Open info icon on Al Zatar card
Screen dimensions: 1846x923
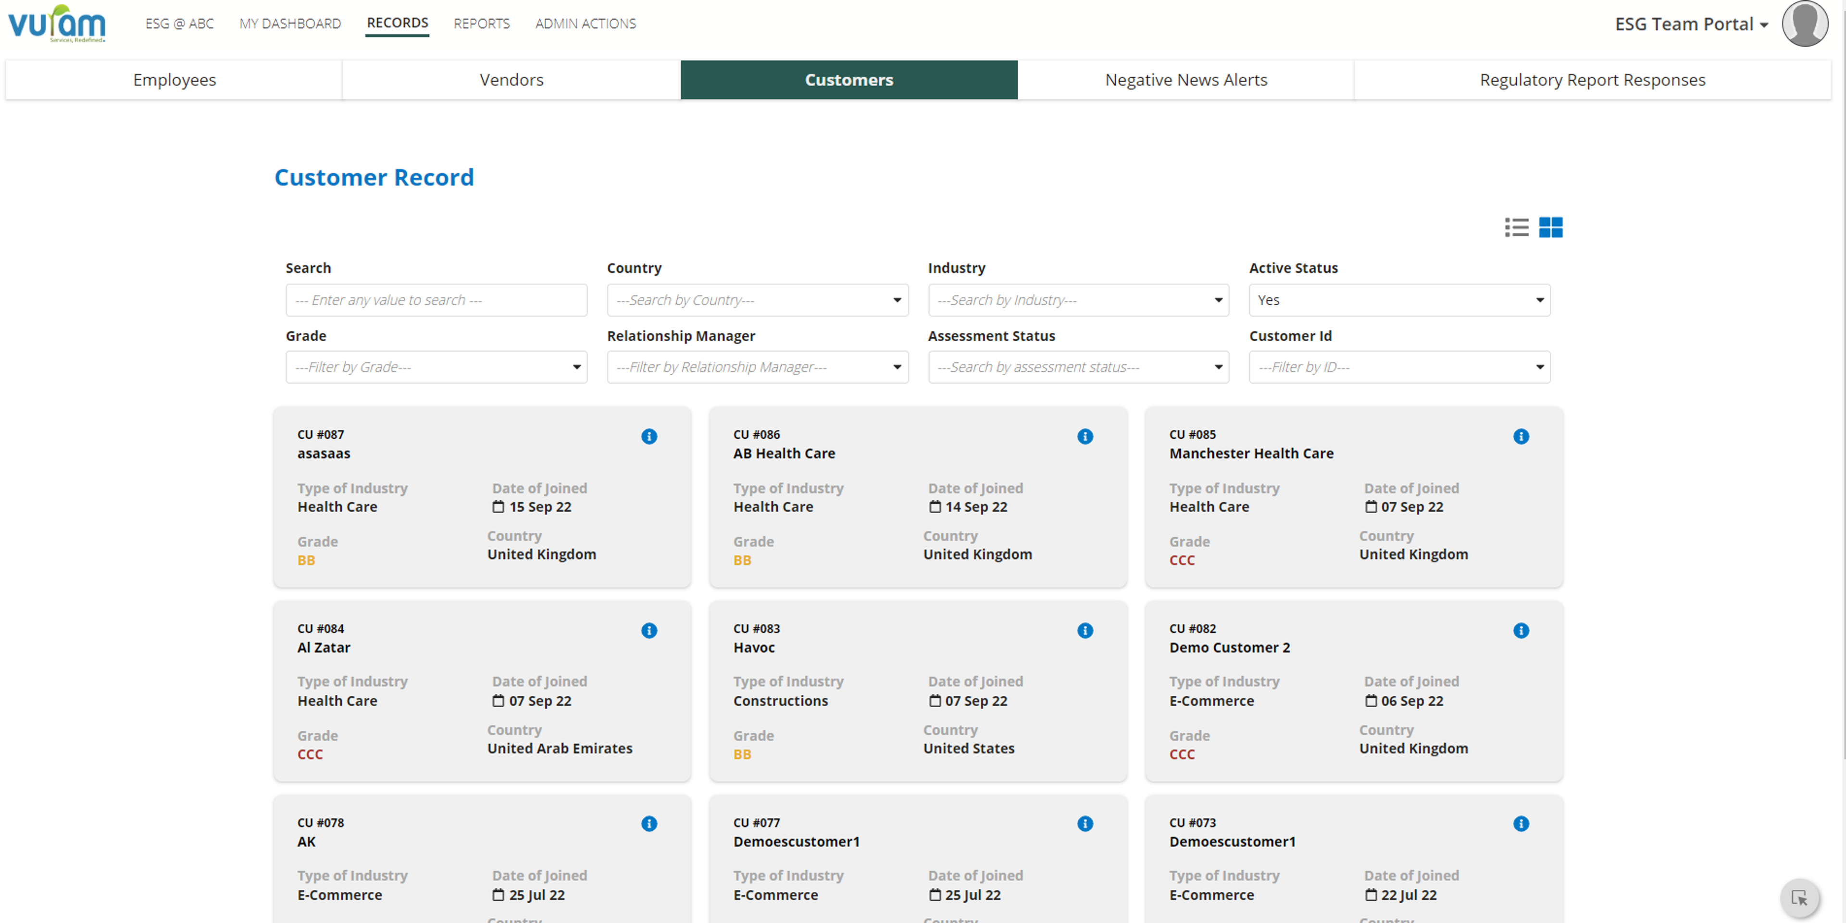(x=649, y=630)
